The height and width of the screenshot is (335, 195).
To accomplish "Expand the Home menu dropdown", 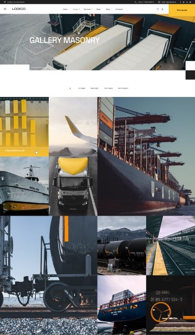I will pos(66,9).
